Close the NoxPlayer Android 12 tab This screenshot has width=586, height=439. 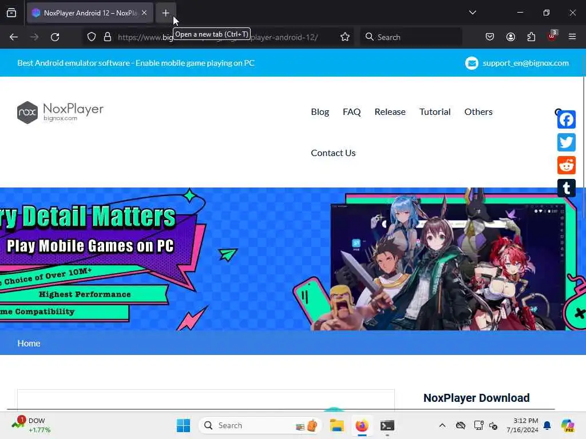(x=144, y=13)
